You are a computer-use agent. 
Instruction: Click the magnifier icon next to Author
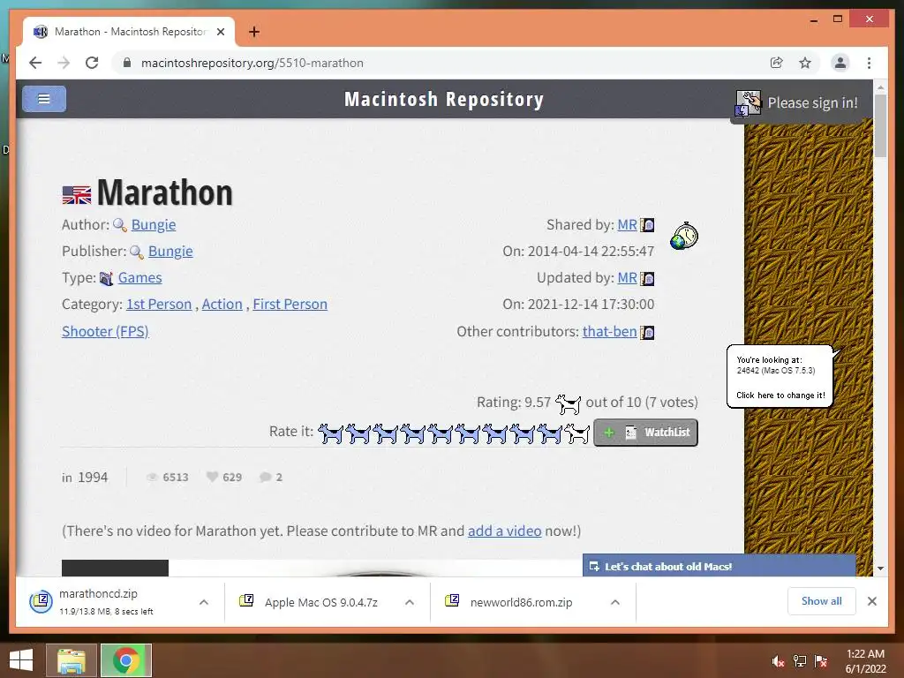(x=120, y=225)
